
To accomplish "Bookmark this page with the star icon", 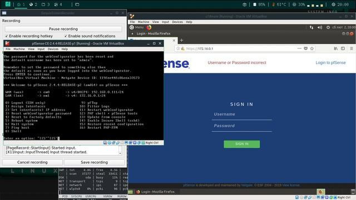I will [312, 48].
